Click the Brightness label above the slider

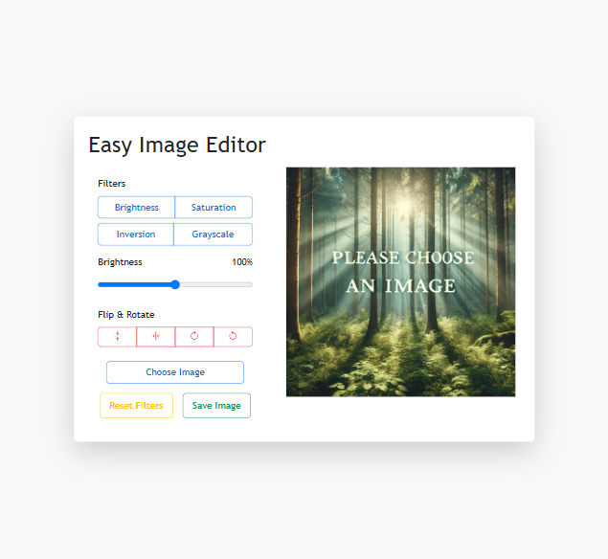click(x=120, y=262)
